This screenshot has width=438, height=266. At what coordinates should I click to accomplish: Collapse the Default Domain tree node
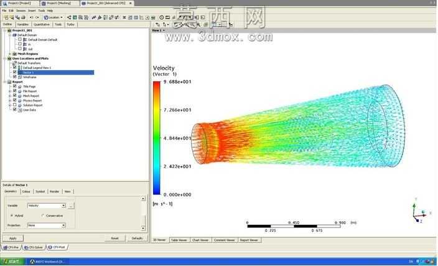click(x=10, y=35)
